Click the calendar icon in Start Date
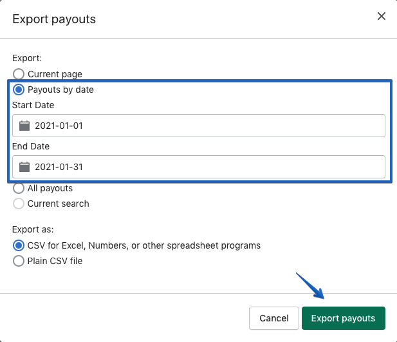Screen dimensions: 397x342 24,126
